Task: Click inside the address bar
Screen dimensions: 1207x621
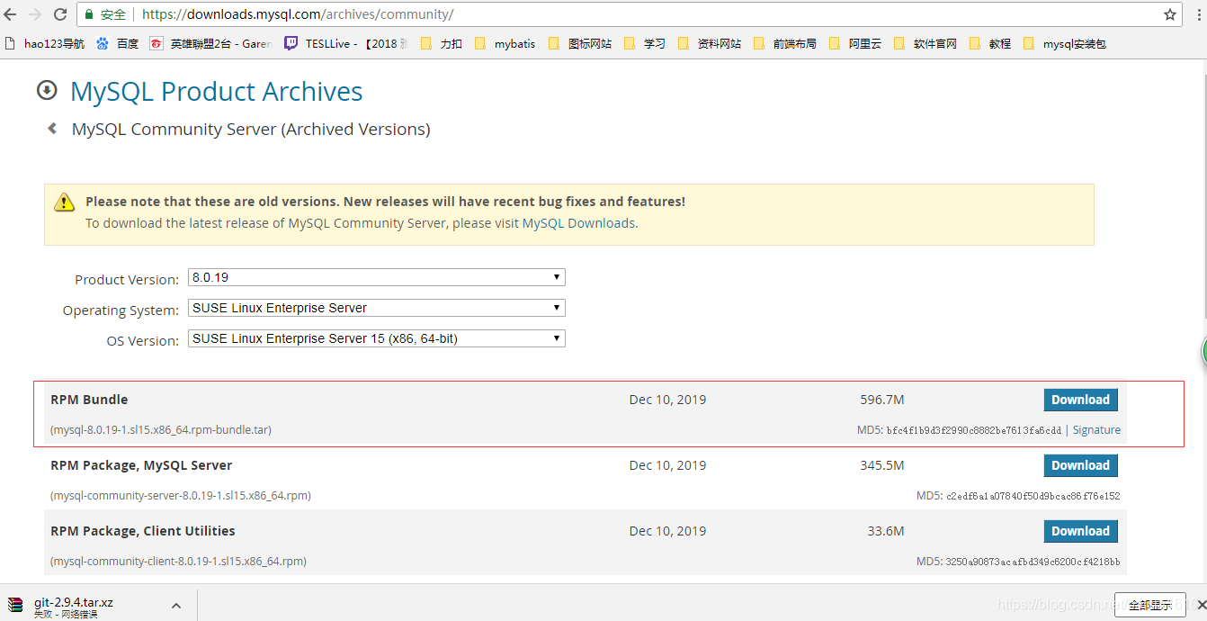Action: coord(360,13)
